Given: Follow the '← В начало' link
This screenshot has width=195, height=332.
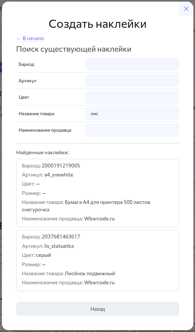Looking at the screenshot, I should [30, 38].
